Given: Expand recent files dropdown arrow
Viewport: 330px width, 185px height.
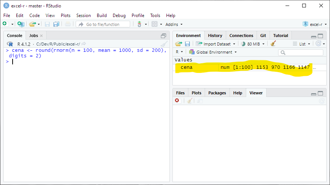Looking at the screenshot, I should pos(39,24).
